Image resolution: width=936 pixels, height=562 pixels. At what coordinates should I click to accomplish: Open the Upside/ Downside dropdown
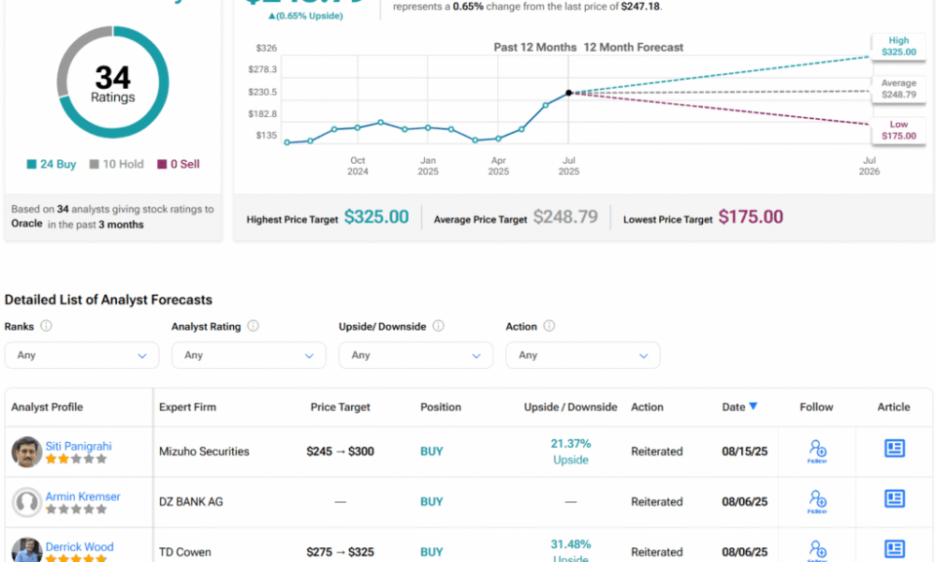click(417, 355)
